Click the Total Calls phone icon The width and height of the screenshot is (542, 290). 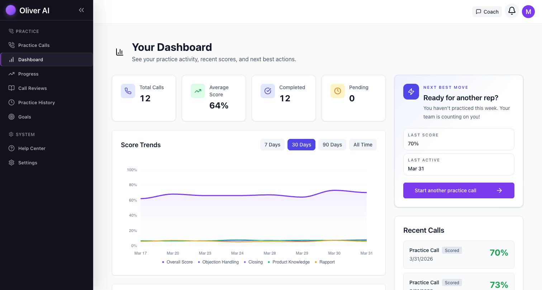(128, 91)
